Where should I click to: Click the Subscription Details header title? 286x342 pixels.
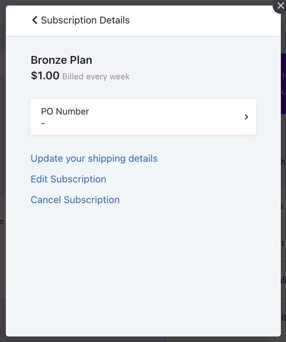pyautogui.click(x=85, y=20)
